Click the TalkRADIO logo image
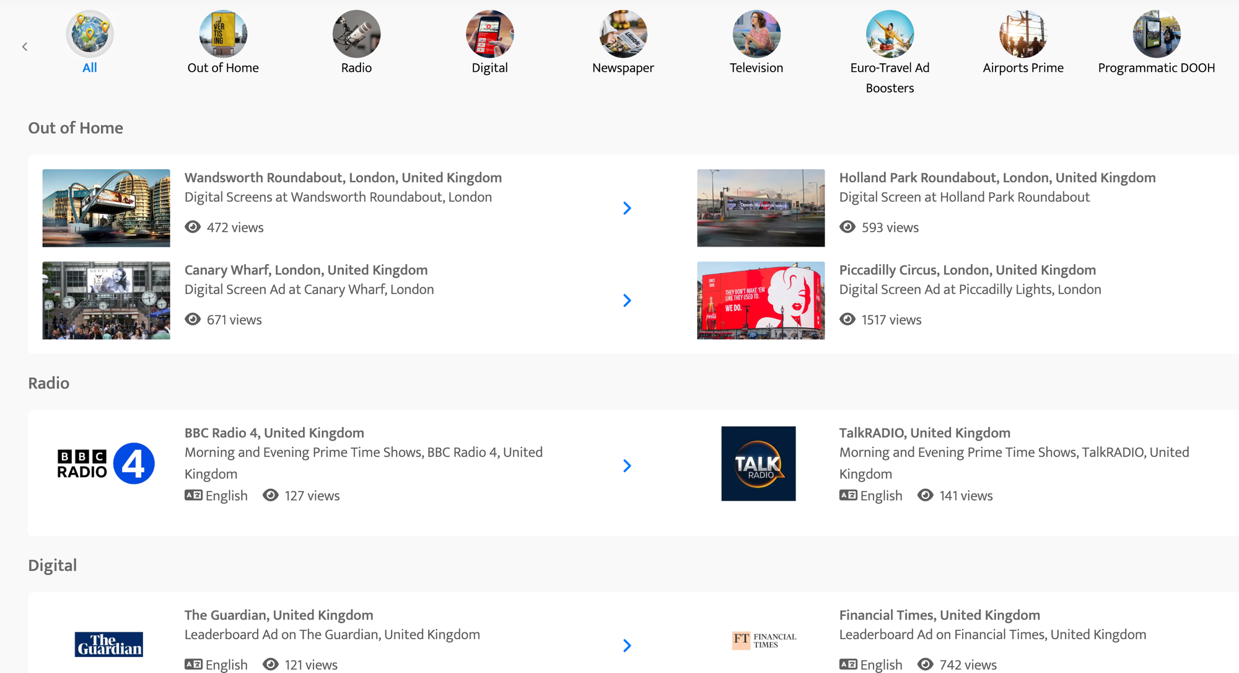Viewport: 1239px width, 673px height. [x=758, y=464]
